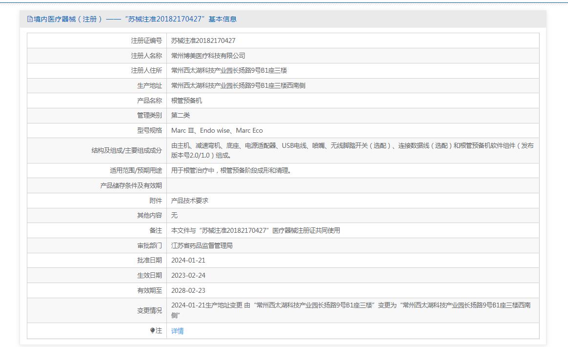Click the approval date 2024-01-21
This screenshot has width=568, height=347.
(188, 260)
